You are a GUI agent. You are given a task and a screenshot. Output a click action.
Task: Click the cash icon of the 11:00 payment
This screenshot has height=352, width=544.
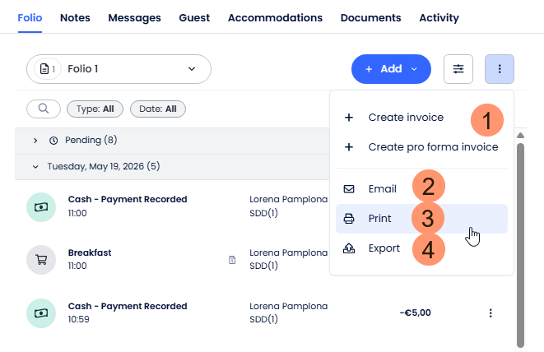tap(41, 207)
